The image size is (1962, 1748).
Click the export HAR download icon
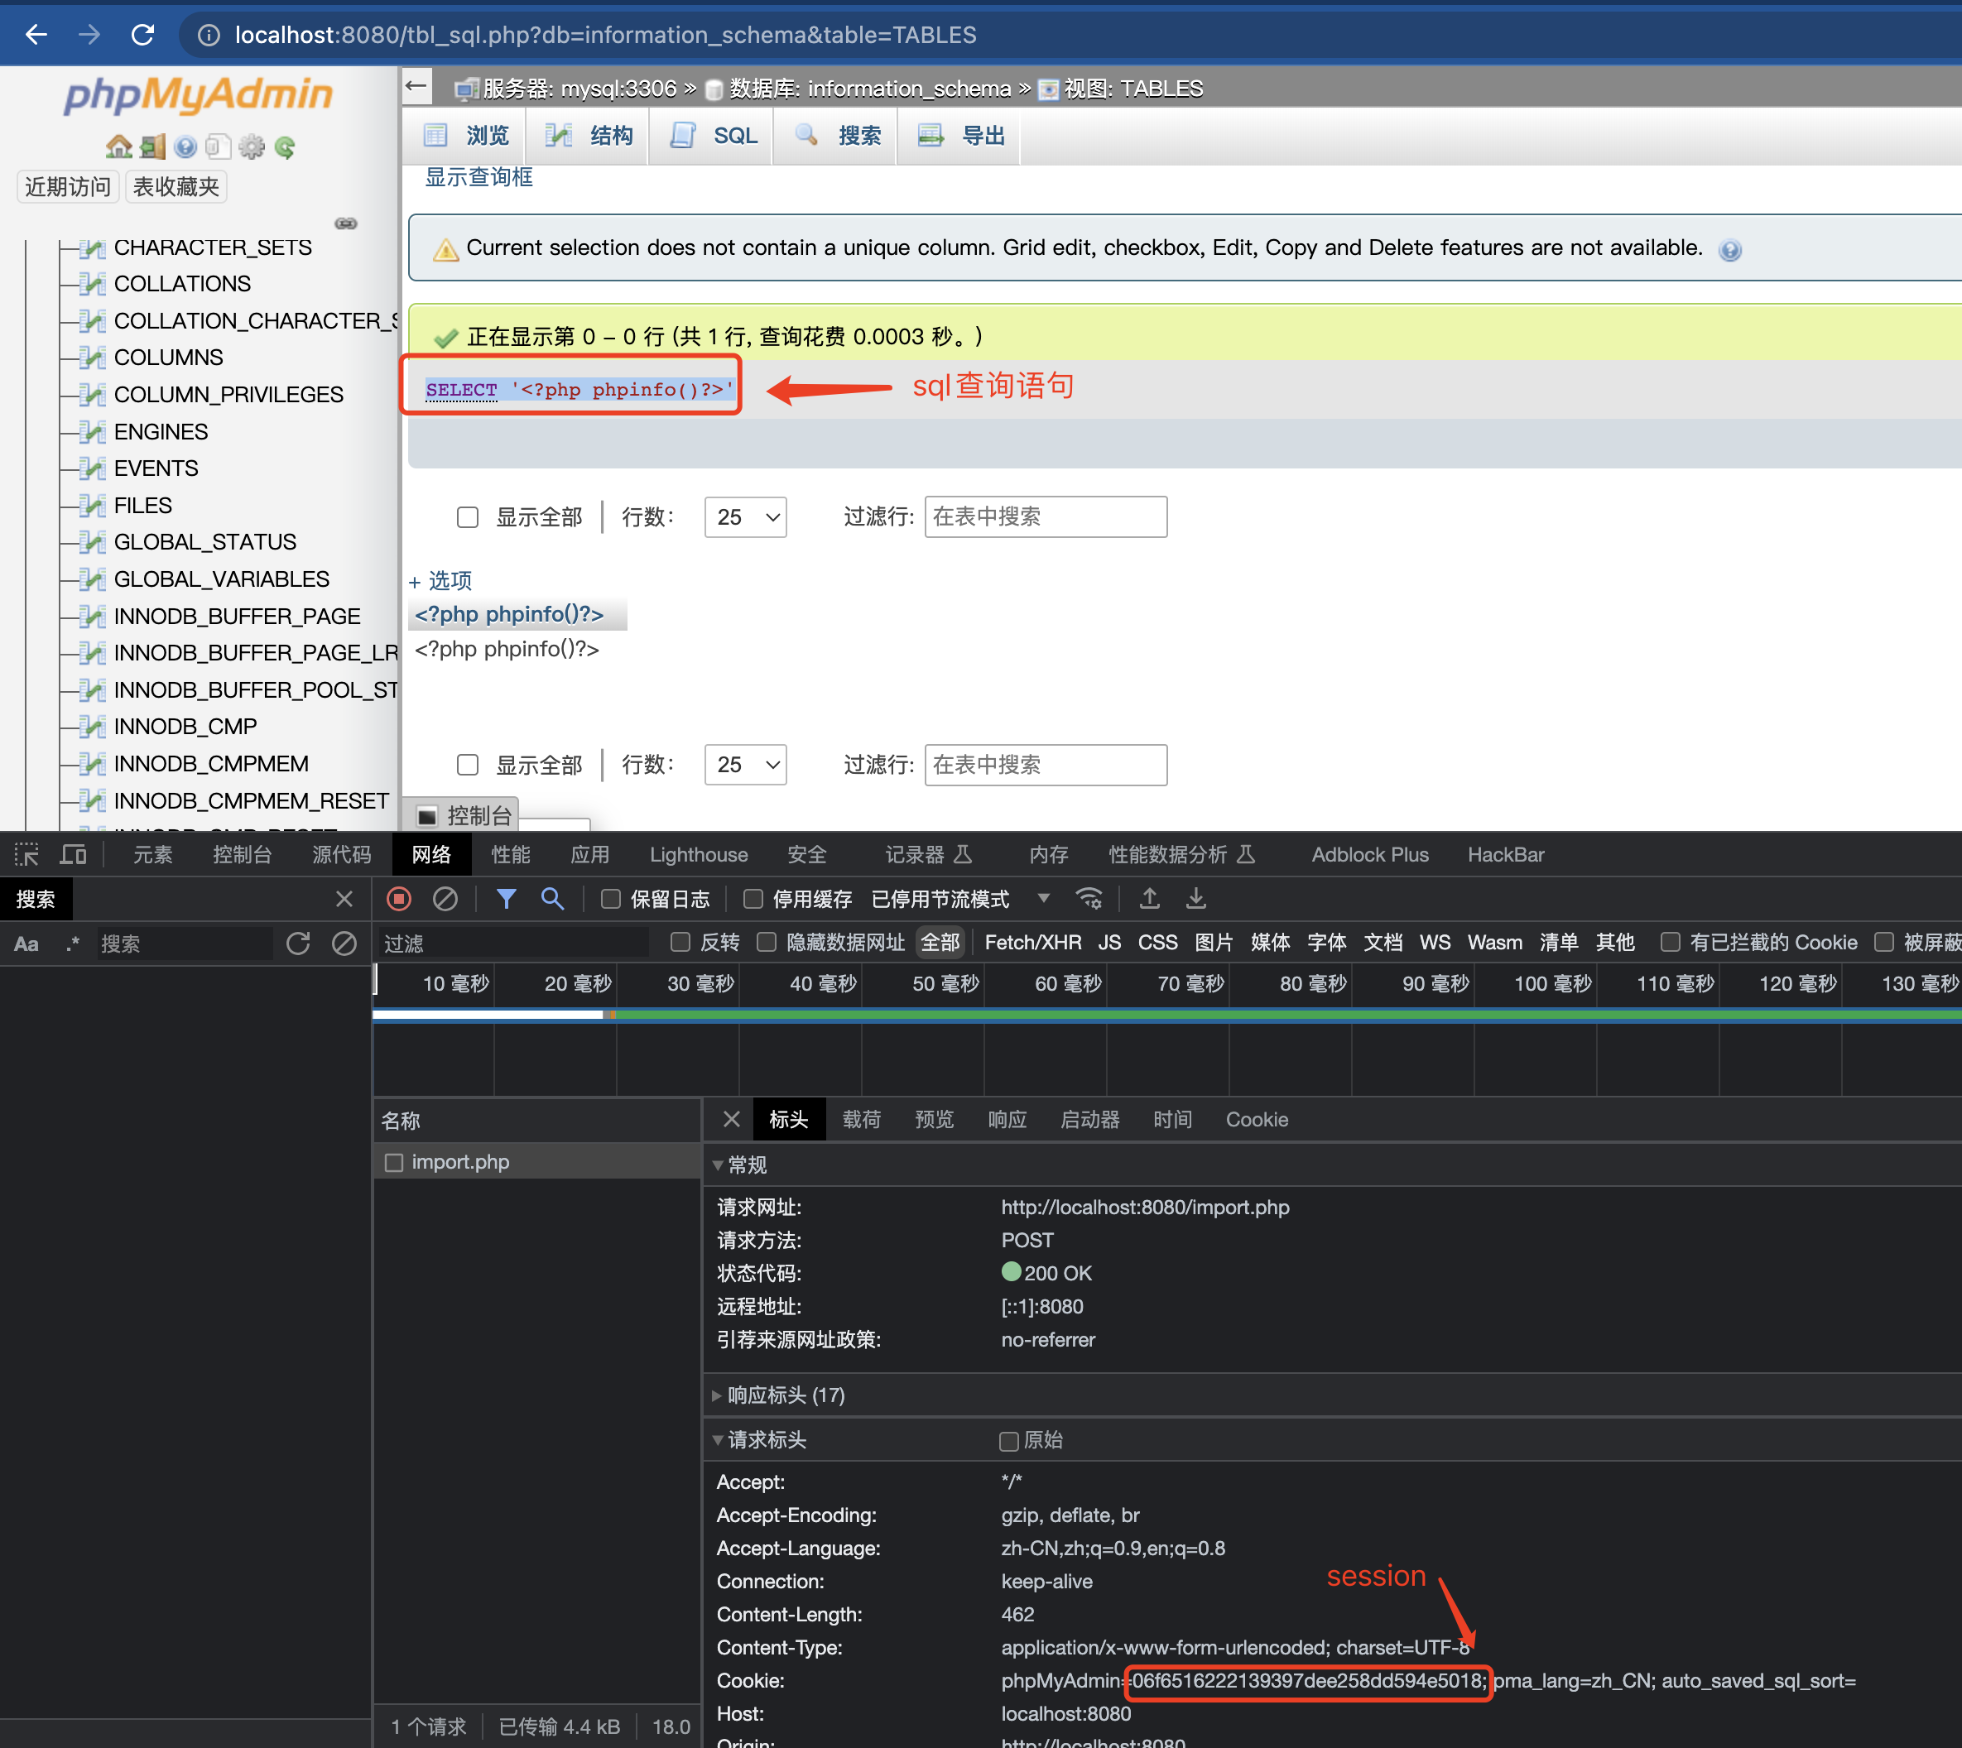tap(1195, 899)
